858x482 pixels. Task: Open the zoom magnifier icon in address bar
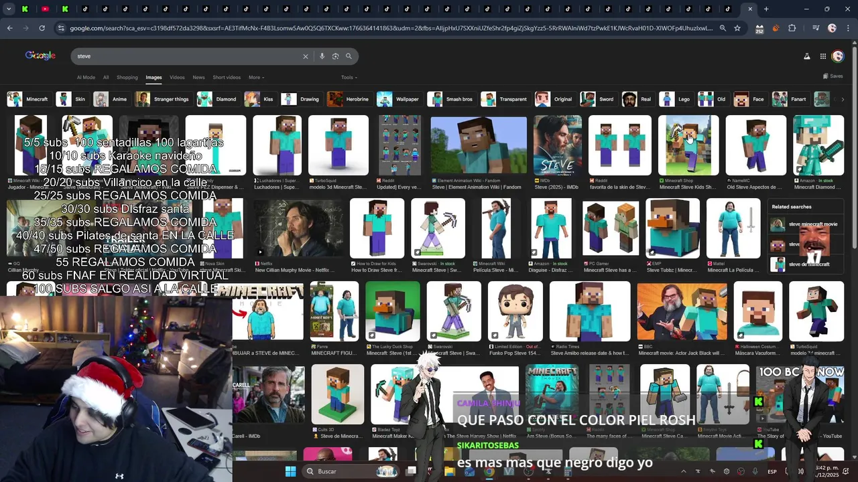pyautogui.click(x=723, y=28)
